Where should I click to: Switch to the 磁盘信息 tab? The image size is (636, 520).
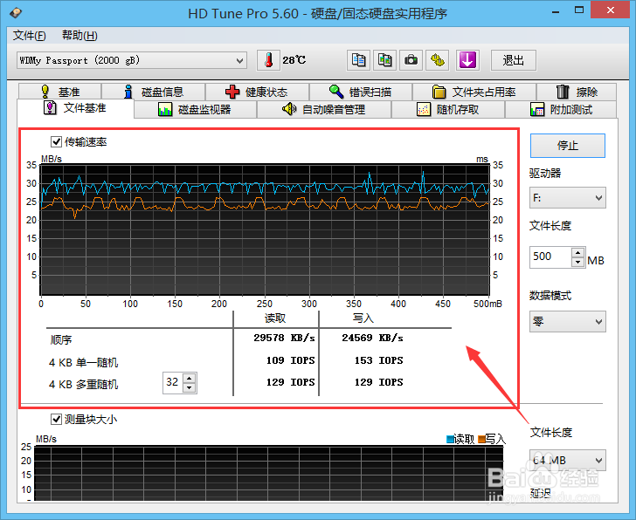pos(154,92)
